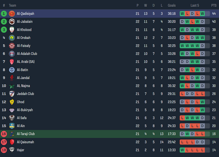The width and height of the screenshot is (219, 157).
Task: Click the Al Orobah yellow crest
Action: tap(12, 38)
